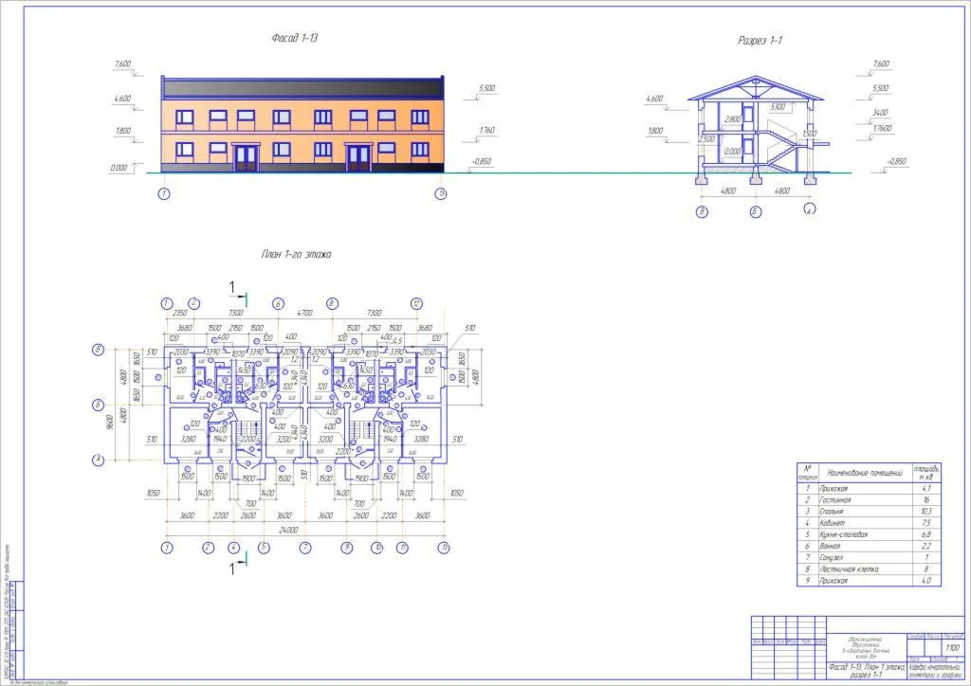
Task: Click the '7,5' area value for Кабинет
Action: click(926, 523)
